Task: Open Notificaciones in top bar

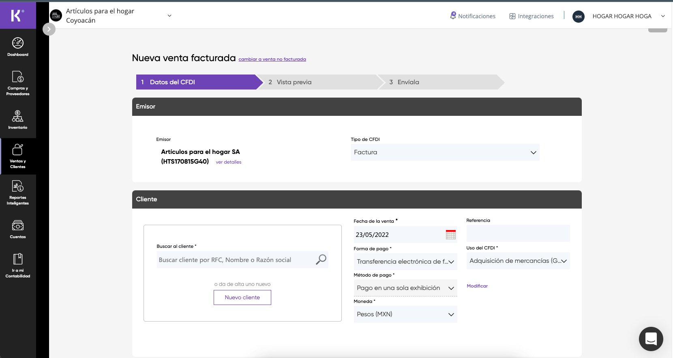Action: [x=473, y=16]
